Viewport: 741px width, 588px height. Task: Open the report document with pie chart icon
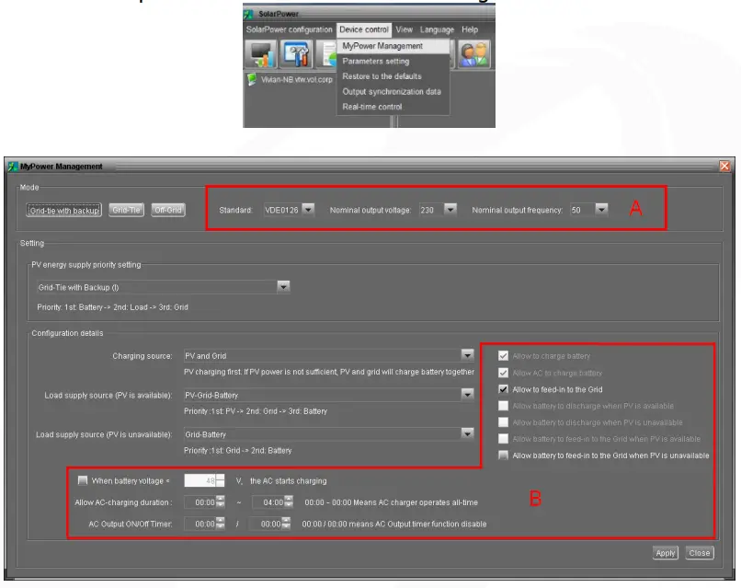click(327, 54)
